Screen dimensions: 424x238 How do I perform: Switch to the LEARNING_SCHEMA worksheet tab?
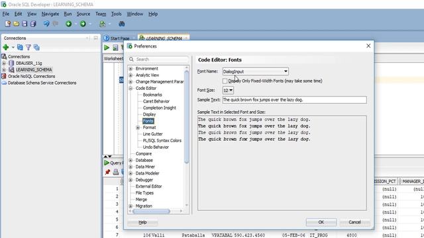[x=164, y=38]
